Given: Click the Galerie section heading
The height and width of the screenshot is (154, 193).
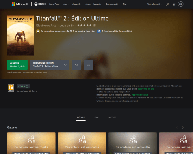Looking at the screenshot, I should click(12, 128).
